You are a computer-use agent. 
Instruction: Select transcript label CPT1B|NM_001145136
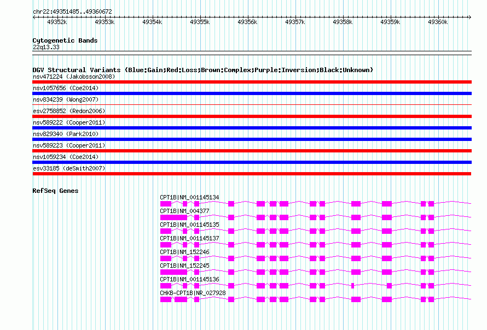[189, 279]
